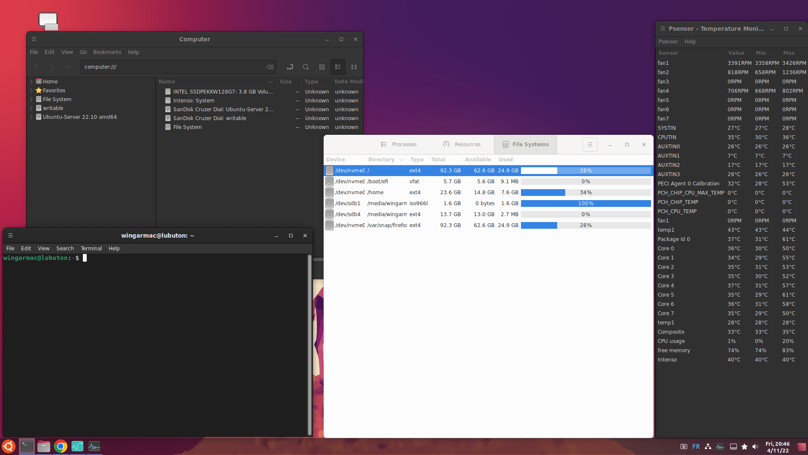Enable list view in file manager
Image resolution: width=808 pixels, height=455 pixels.
[x=338, y=67]
